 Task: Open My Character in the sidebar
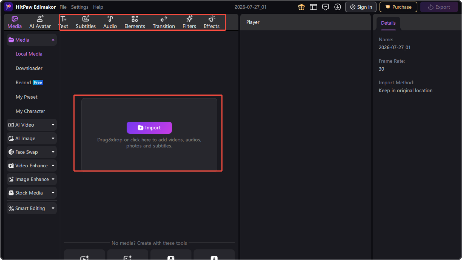(30, 111)
